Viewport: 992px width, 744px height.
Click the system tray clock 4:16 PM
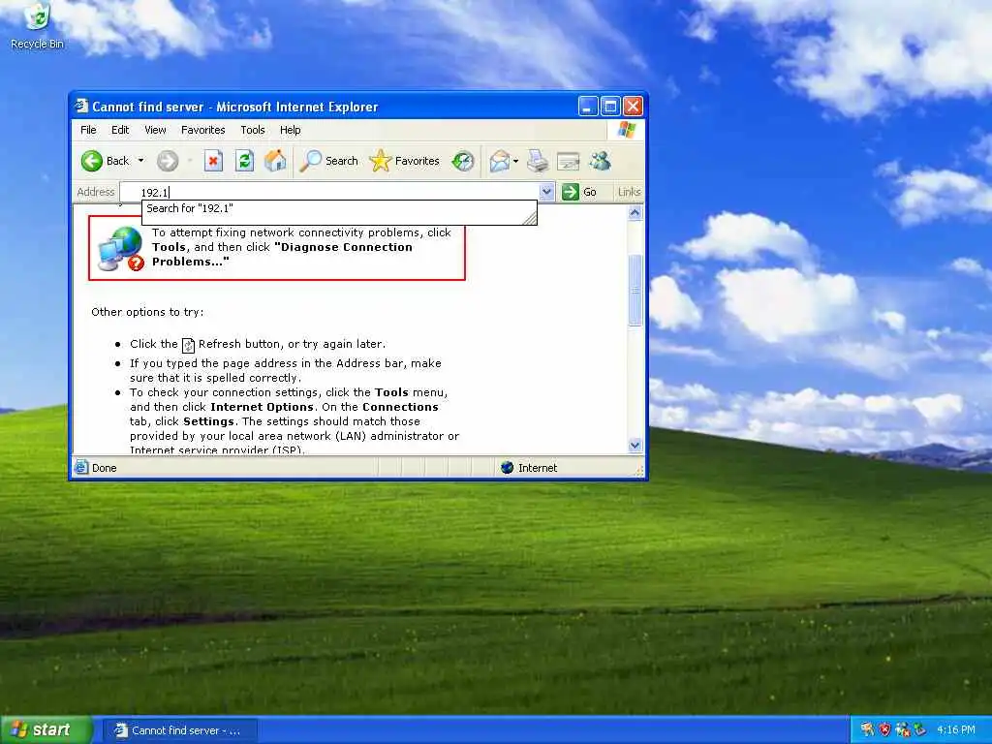point(956,730)
